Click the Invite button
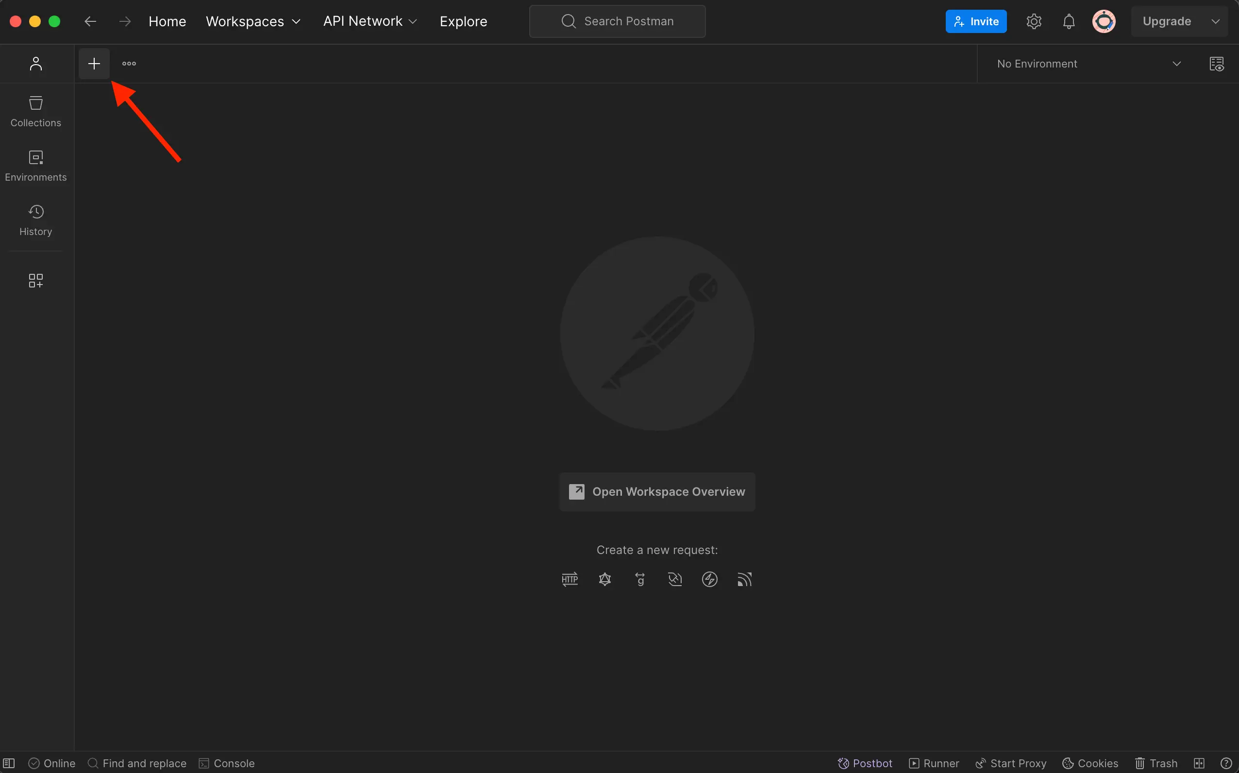The height and width of the screenshot is (773, 1239). (x=976, y=21)
